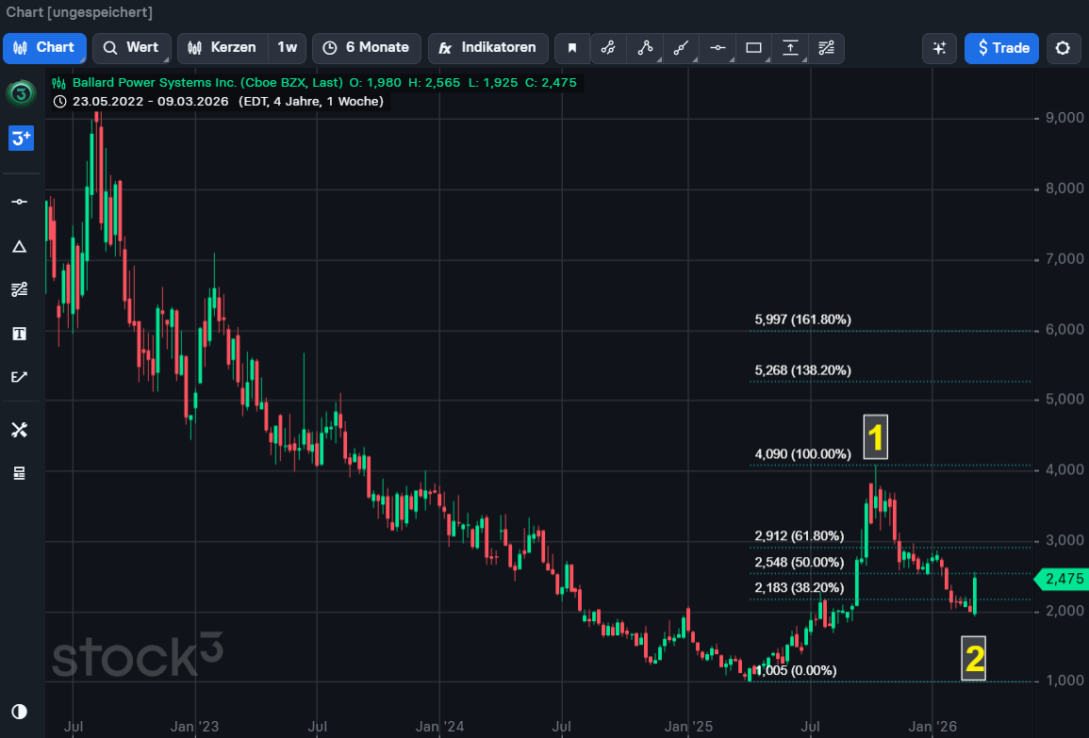Toggle the dark/light contrast mode icon

pos(19,712)
